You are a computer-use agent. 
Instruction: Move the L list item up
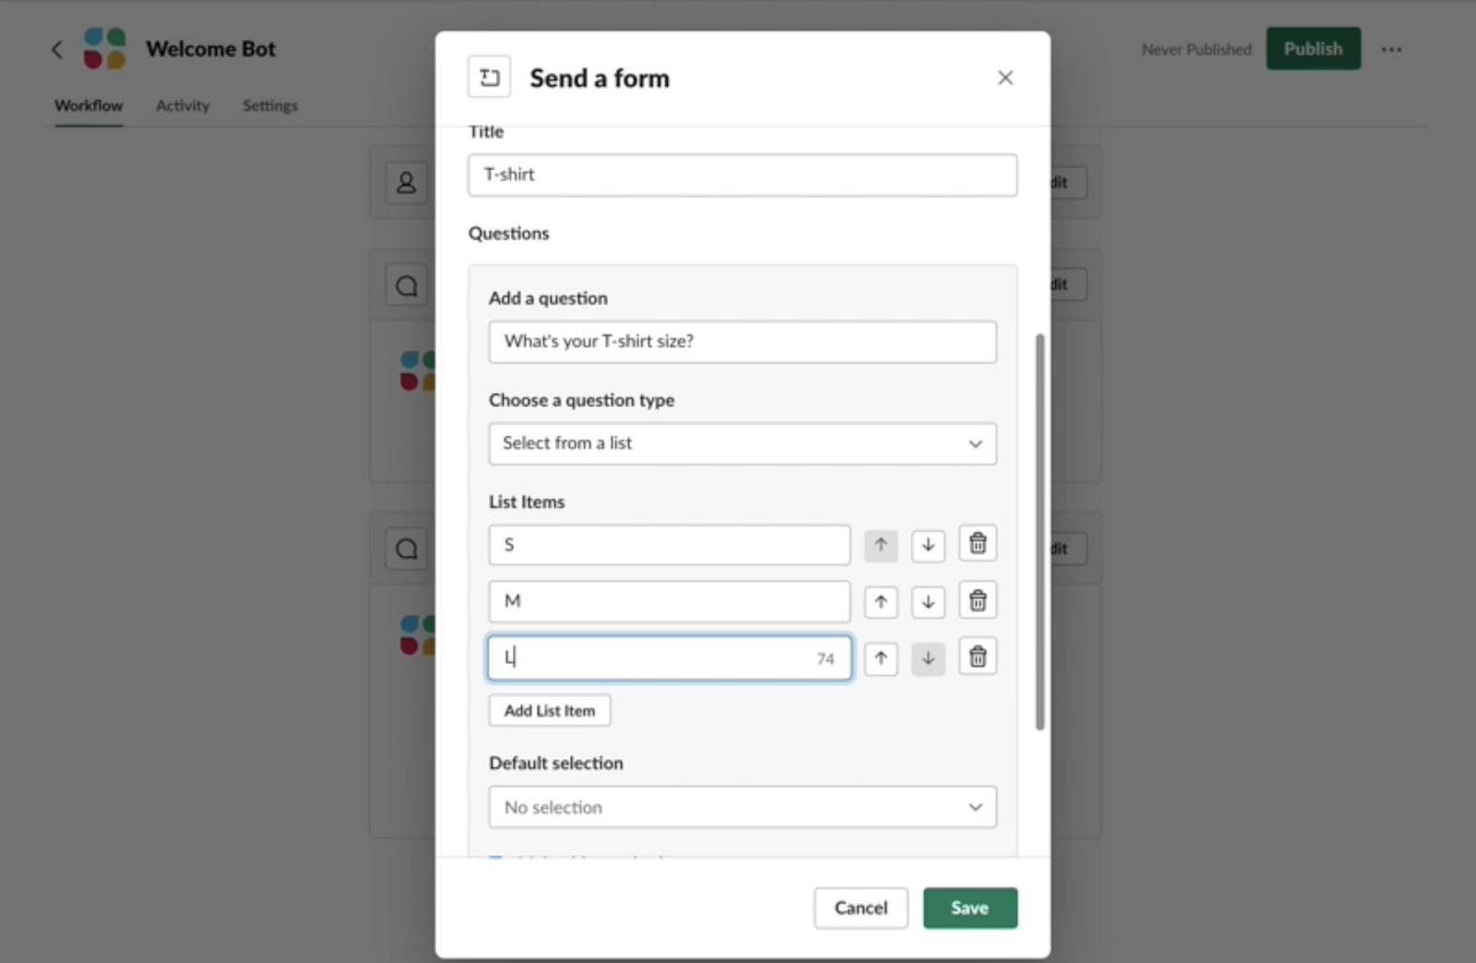(x=881, y=659)
